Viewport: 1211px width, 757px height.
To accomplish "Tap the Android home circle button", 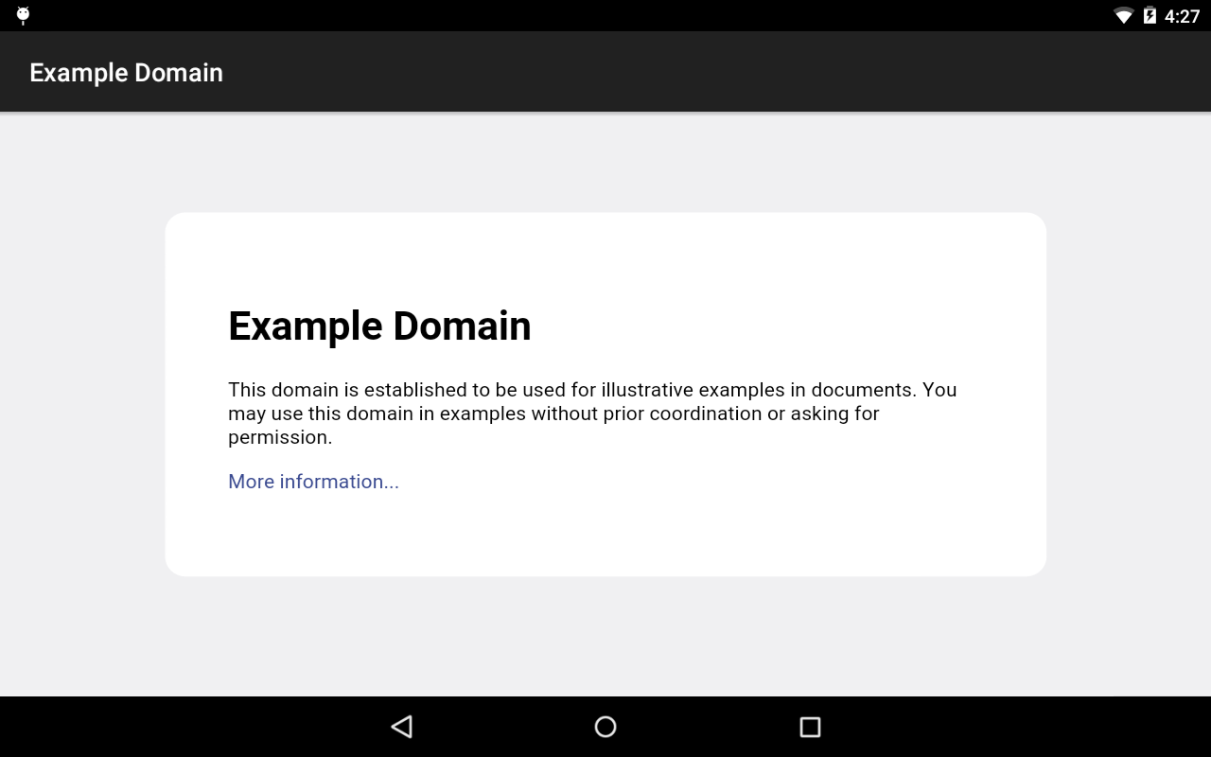I will (605, 727).
